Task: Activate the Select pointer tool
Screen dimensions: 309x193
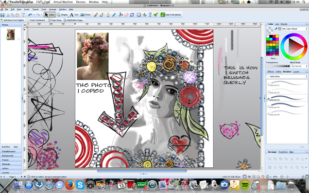Action: (49, 15)
